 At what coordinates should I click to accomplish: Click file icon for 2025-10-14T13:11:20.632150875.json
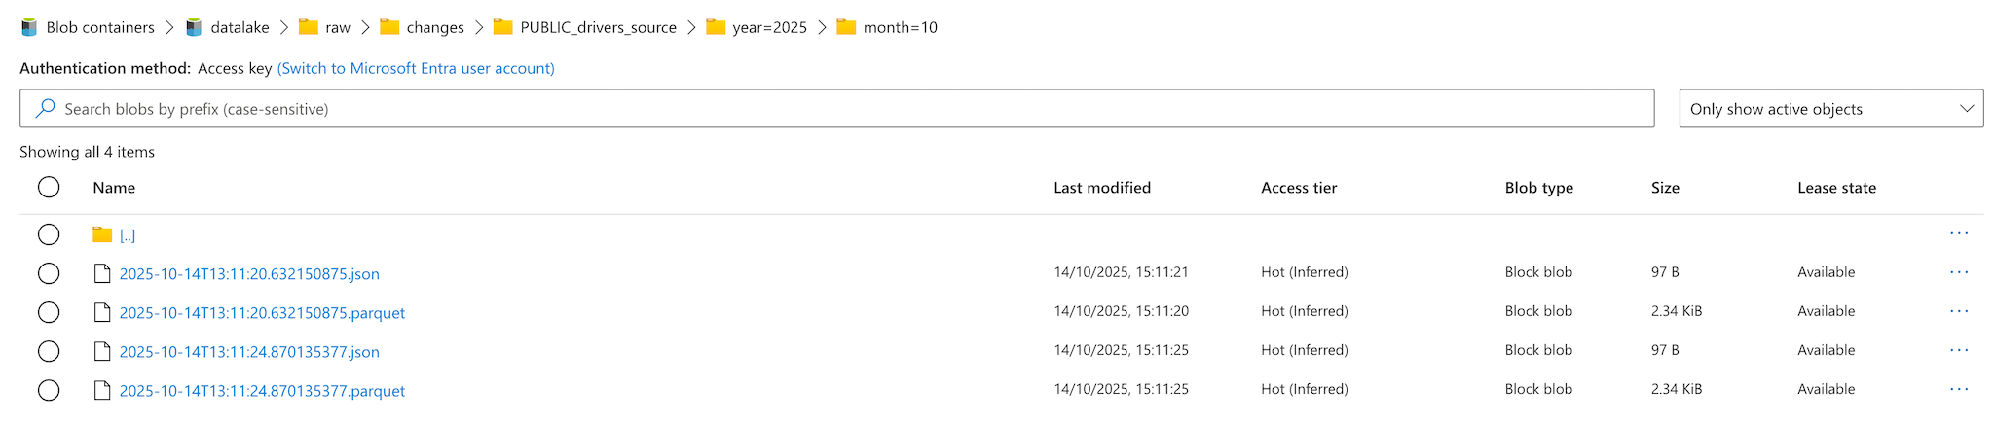[x=102, y=273]
